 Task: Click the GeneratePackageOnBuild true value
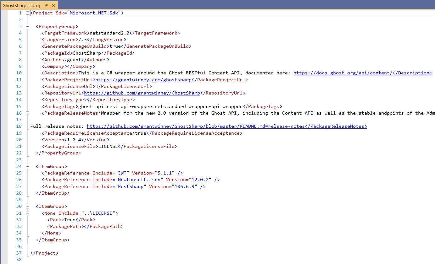(115, 46)
